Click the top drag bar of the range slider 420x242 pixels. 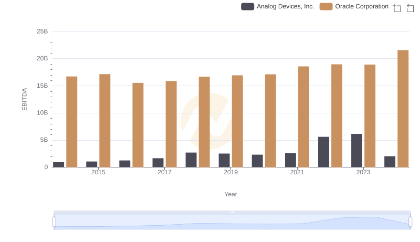click(x=232, y=212)
